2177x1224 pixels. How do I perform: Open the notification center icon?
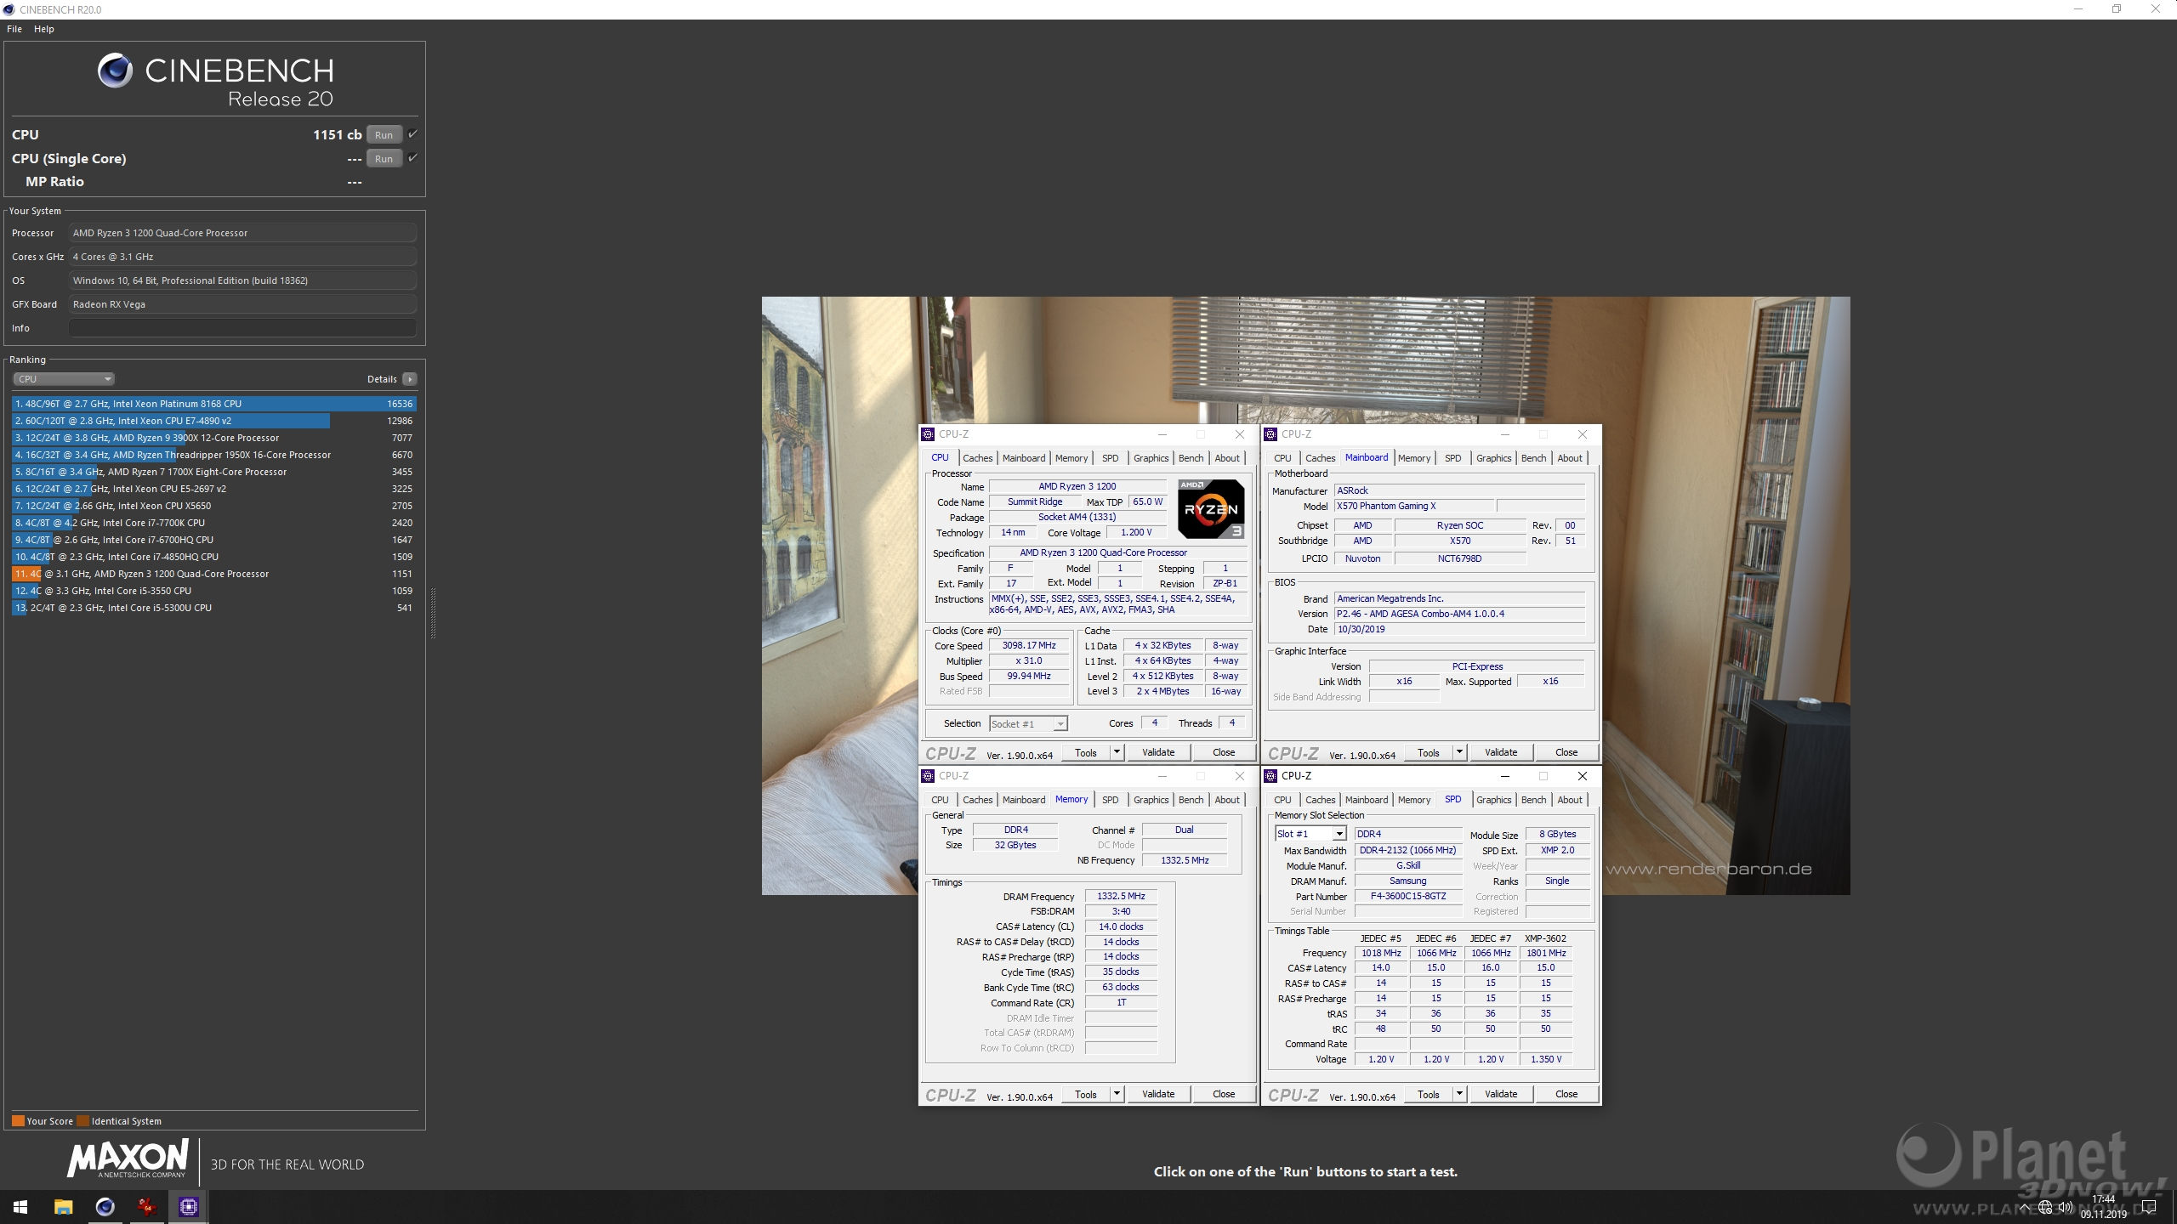pyautogui.click(x=2149, y=1207)
